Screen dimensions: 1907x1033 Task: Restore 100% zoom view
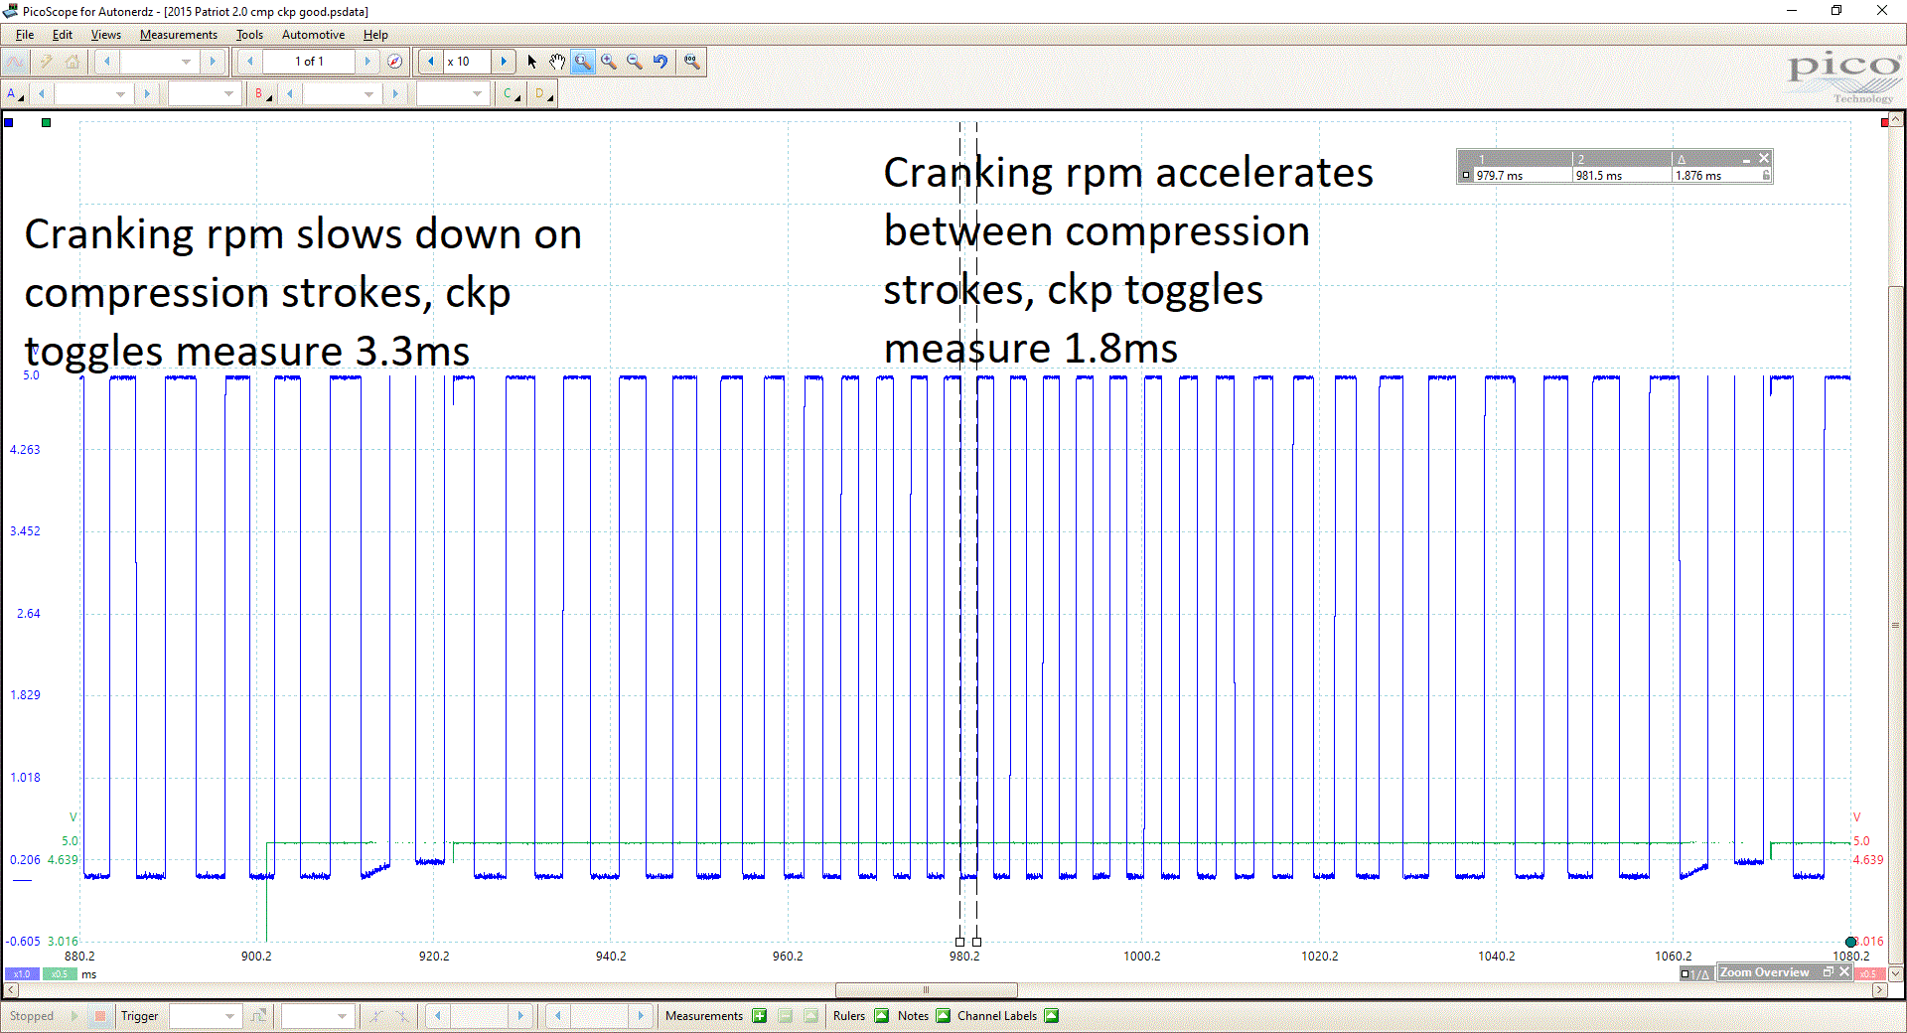(x=692, y=61)
